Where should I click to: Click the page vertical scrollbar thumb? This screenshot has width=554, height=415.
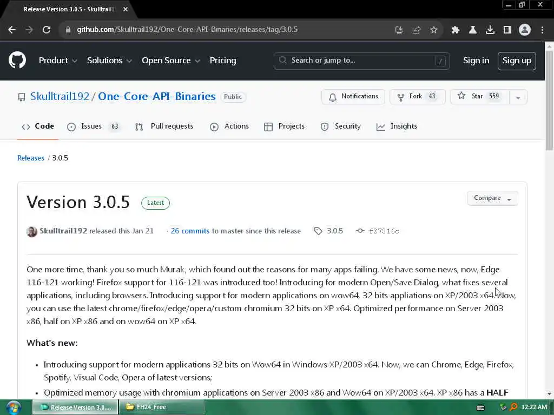(x=549, y=101)
